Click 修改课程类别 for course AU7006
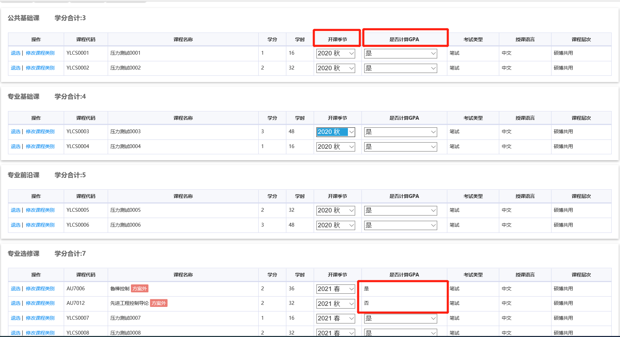620x337 pixels. pyautogui.click(x=40, y=289)
